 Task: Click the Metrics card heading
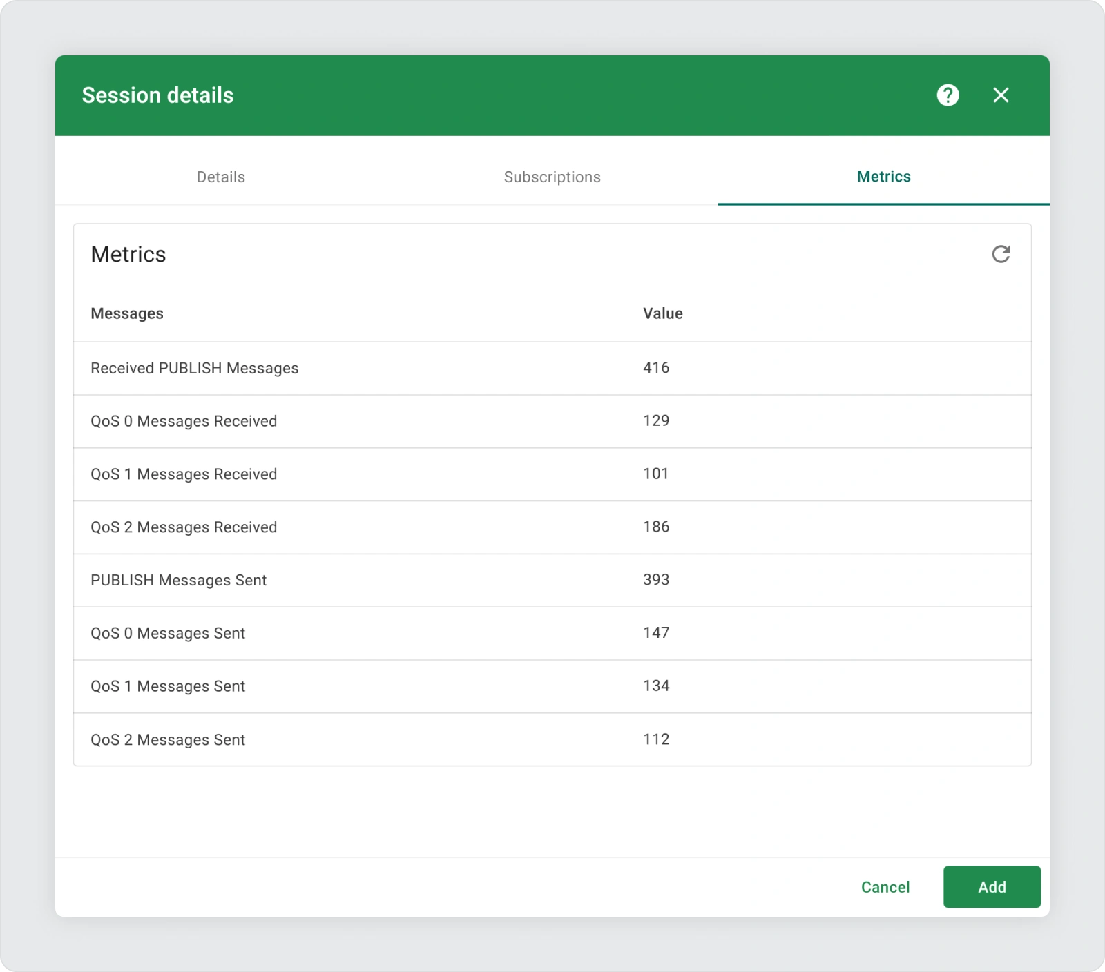coord(128,255)
